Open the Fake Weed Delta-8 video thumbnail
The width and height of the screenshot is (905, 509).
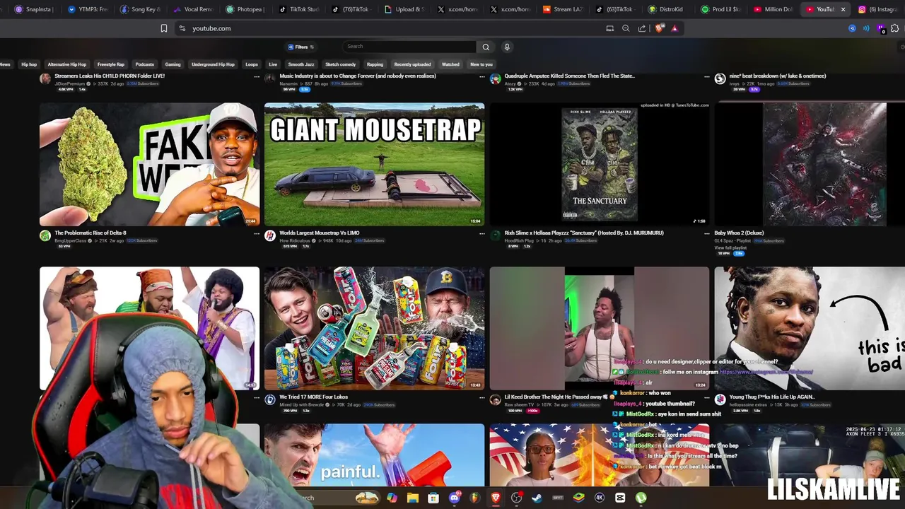(149, 165)
